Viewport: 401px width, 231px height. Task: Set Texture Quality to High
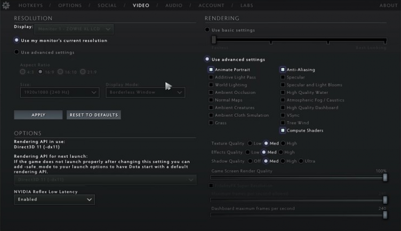(x=283, y=144)
